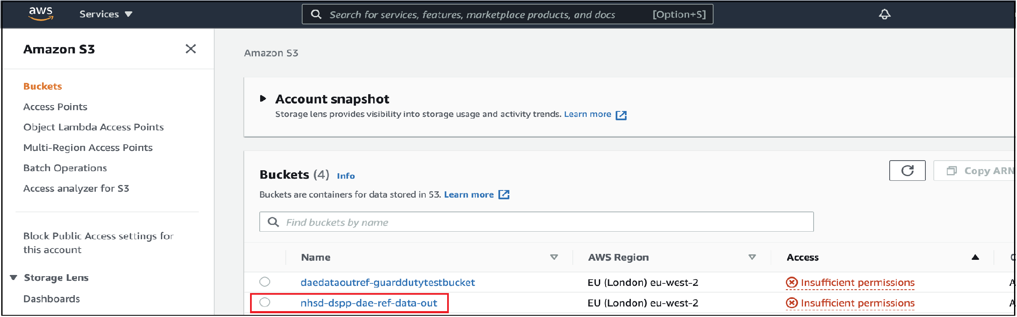Expand the Account snapshot section

(x=263, y=99)
